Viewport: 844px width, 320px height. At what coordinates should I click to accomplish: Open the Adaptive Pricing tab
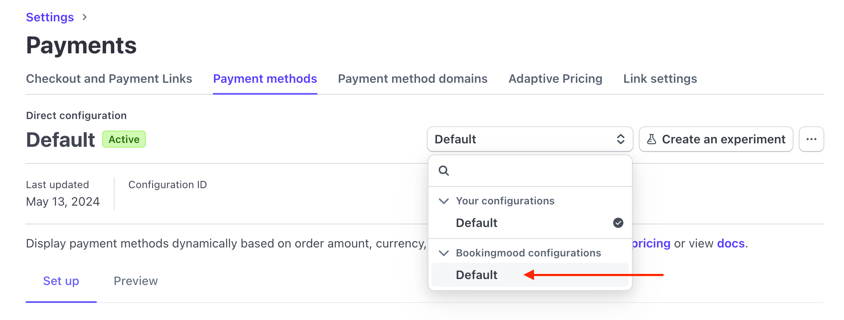point(555,79)
